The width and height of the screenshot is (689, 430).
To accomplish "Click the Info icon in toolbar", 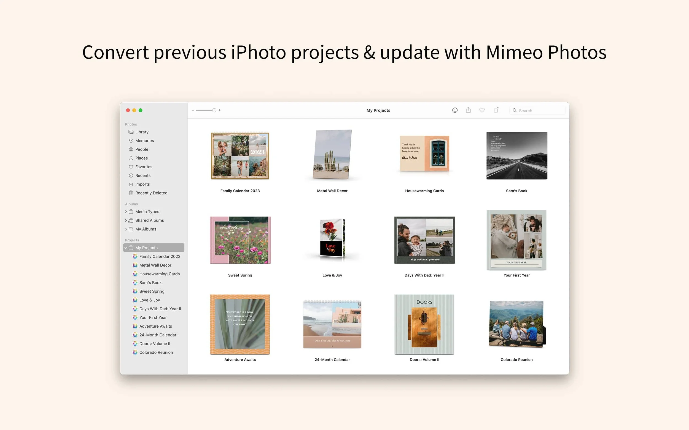I will click(x=454, y=110).
